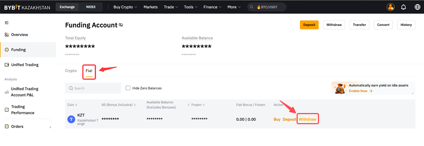Collapse the sidebar menu icon
This screenshot has width=424, height=146.
click(7, 23)
